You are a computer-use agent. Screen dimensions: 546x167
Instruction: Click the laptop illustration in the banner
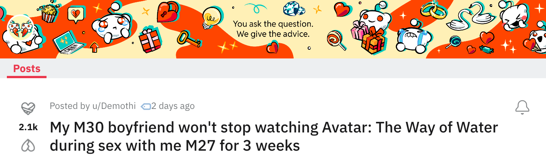coord(68,43)
